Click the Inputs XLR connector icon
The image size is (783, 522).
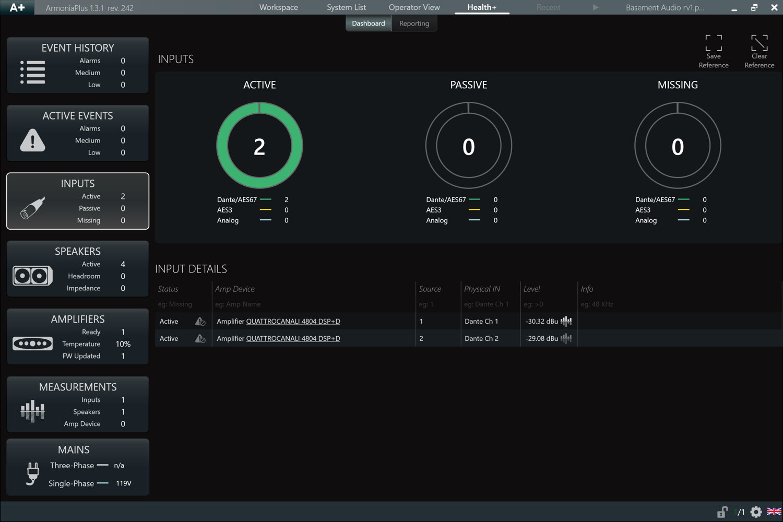pyautogui.click(x=32, y=208)
